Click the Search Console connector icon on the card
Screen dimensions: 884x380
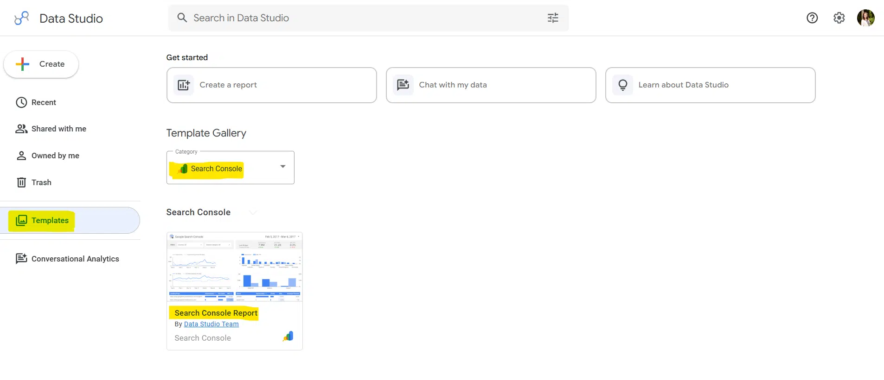288,336
